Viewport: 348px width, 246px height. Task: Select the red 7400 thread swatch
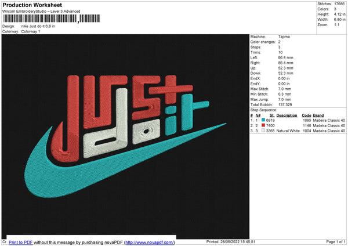[x=263, y=125]
